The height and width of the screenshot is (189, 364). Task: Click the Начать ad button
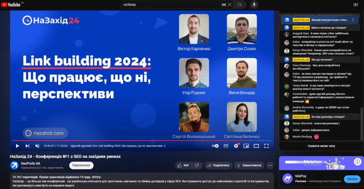tap(352, 179)
